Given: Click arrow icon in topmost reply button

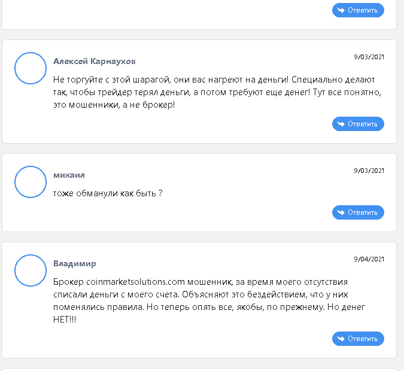Looking at the screenshot, I should [x=341, y=10].
